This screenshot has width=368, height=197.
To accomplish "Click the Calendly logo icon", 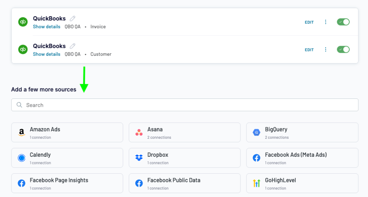I will point(21,158).
